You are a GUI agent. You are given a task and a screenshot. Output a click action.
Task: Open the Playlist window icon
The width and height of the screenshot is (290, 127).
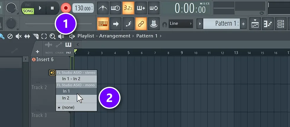tap(255, 24)
